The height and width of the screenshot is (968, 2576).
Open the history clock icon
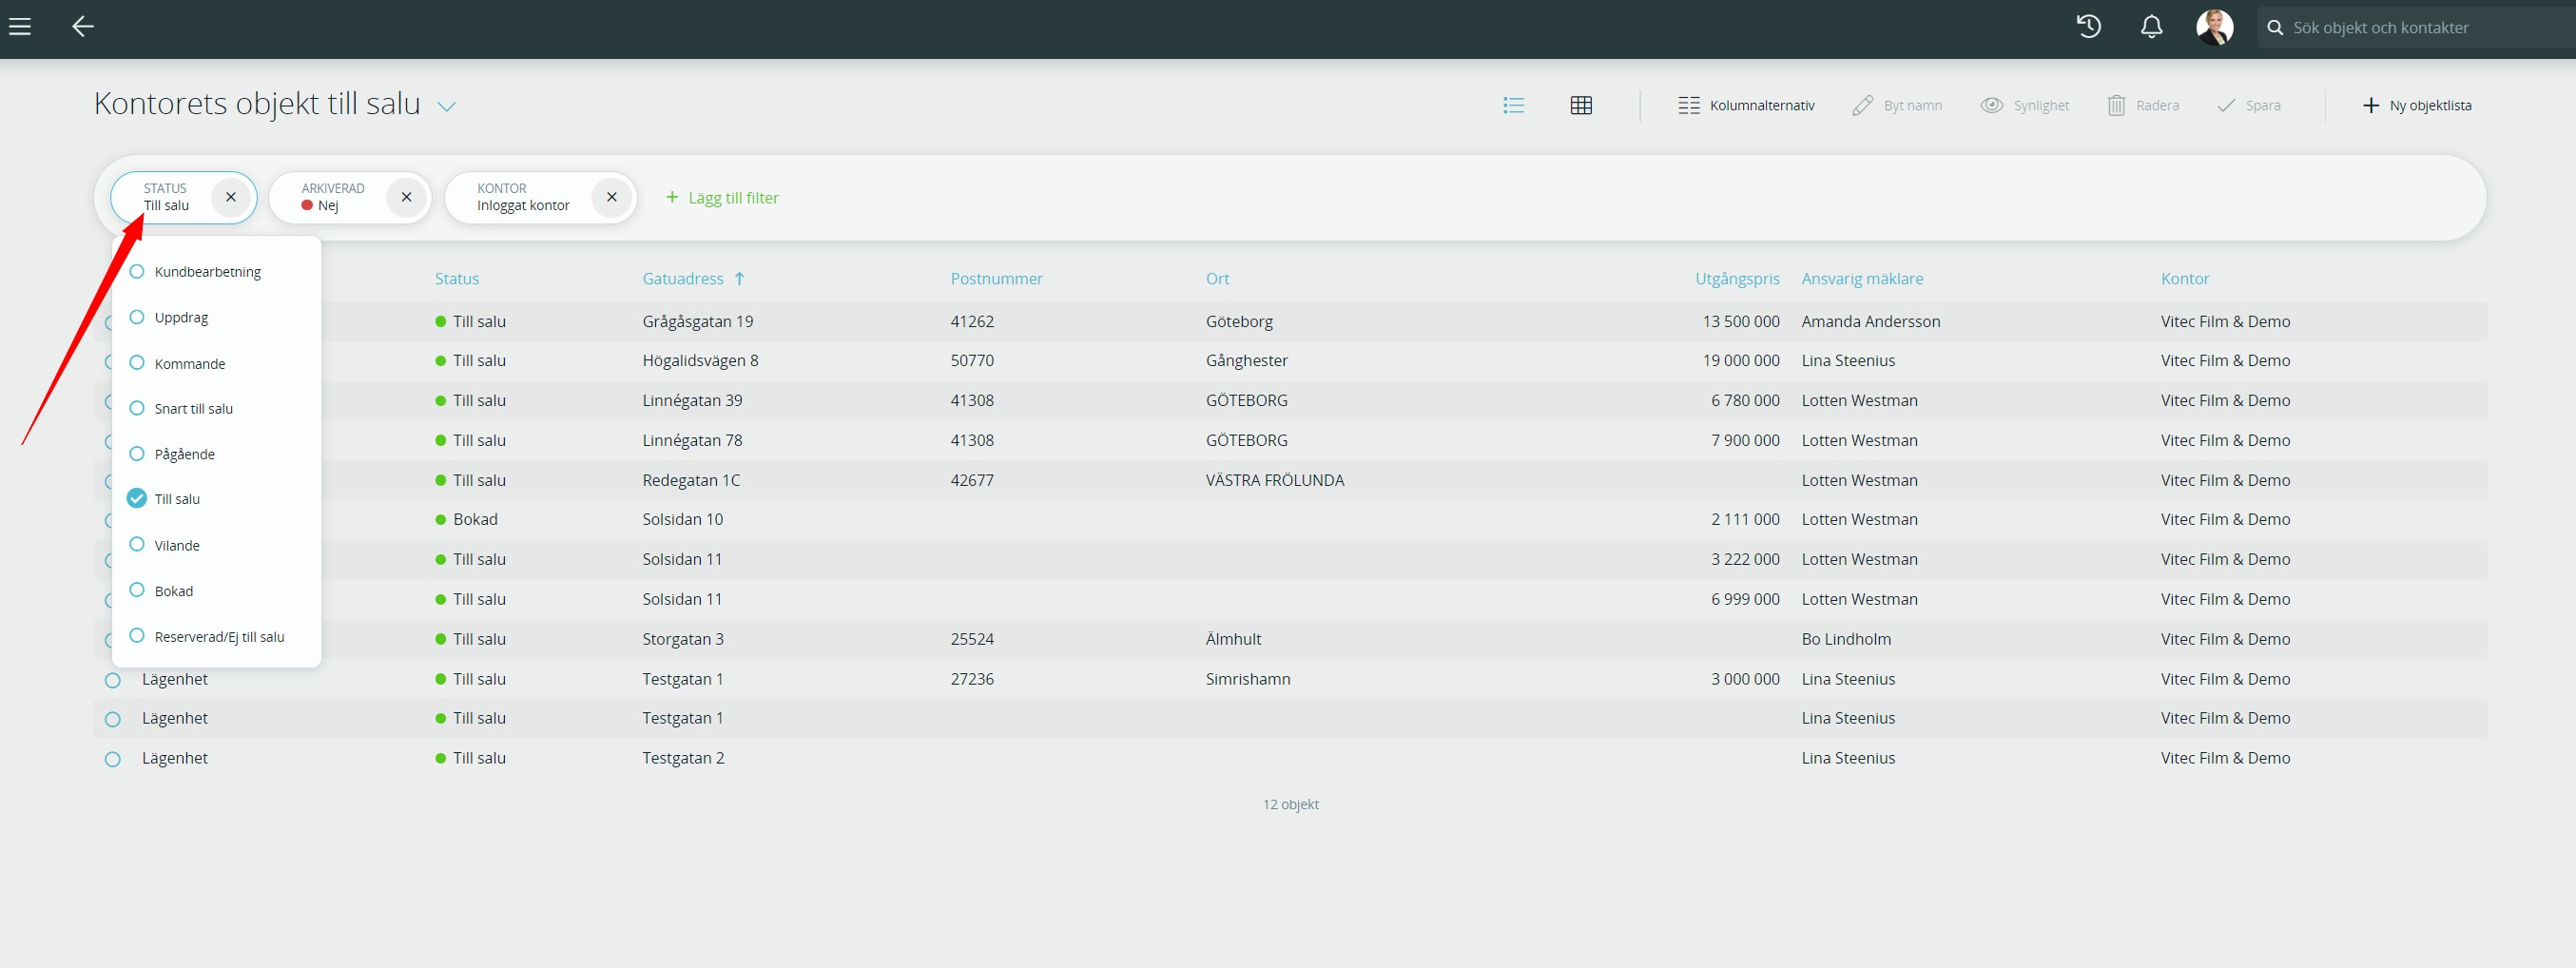pos(2089,27)
